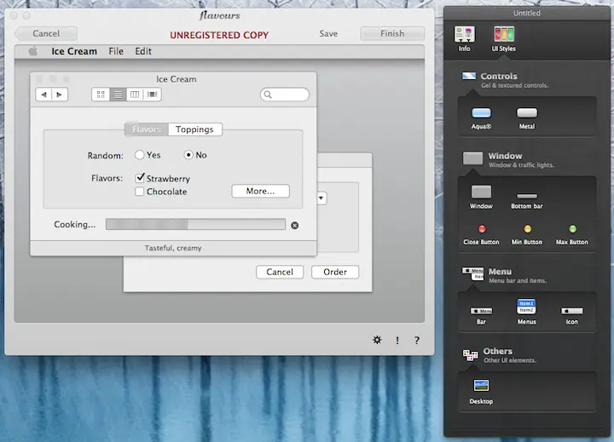Click the Save button
The image size is (614, 442).
click(x=328, y=33)
